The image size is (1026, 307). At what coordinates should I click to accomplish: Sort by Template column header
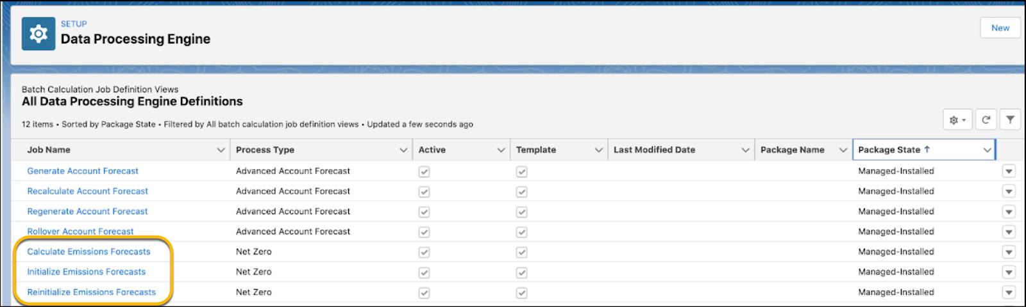click(x=535, y=150)
